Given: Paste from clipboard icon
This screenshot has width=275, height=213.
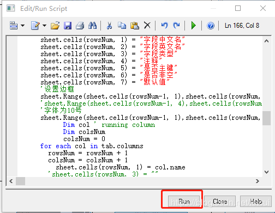Looking at the screenshot, I should tap(135, 26).
